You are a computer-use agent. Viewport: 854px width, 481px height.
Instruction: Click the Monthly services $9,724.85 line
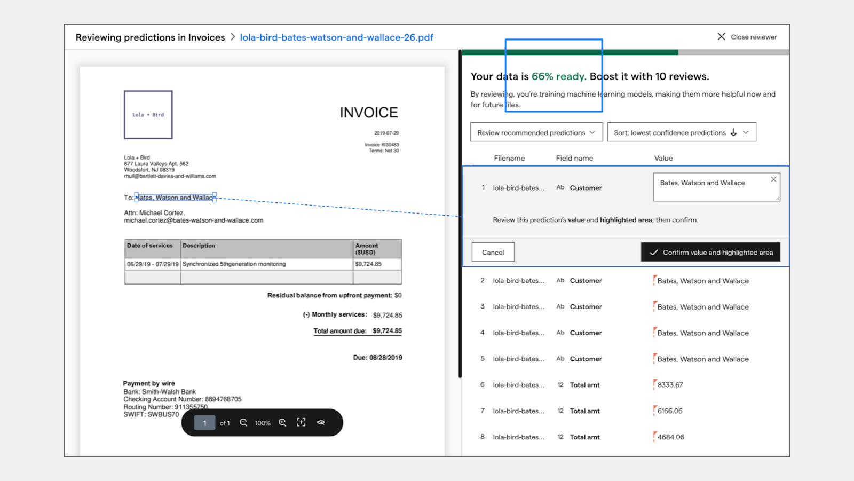click(353, 315)
